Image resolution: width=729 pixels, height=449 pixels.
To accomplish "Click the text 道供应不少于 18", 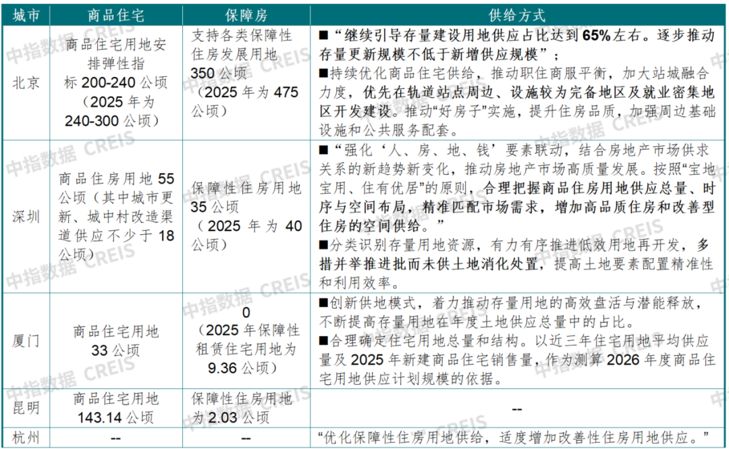I will (x=116, y=236).
